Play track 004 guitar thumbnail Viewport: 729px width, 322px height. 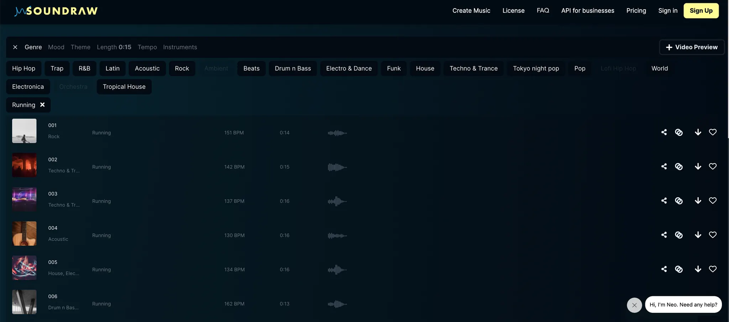click(x=24, y=233)
